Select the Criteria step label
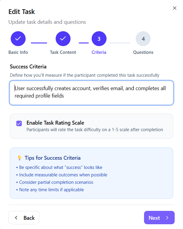183x229 pixels. 99,52
